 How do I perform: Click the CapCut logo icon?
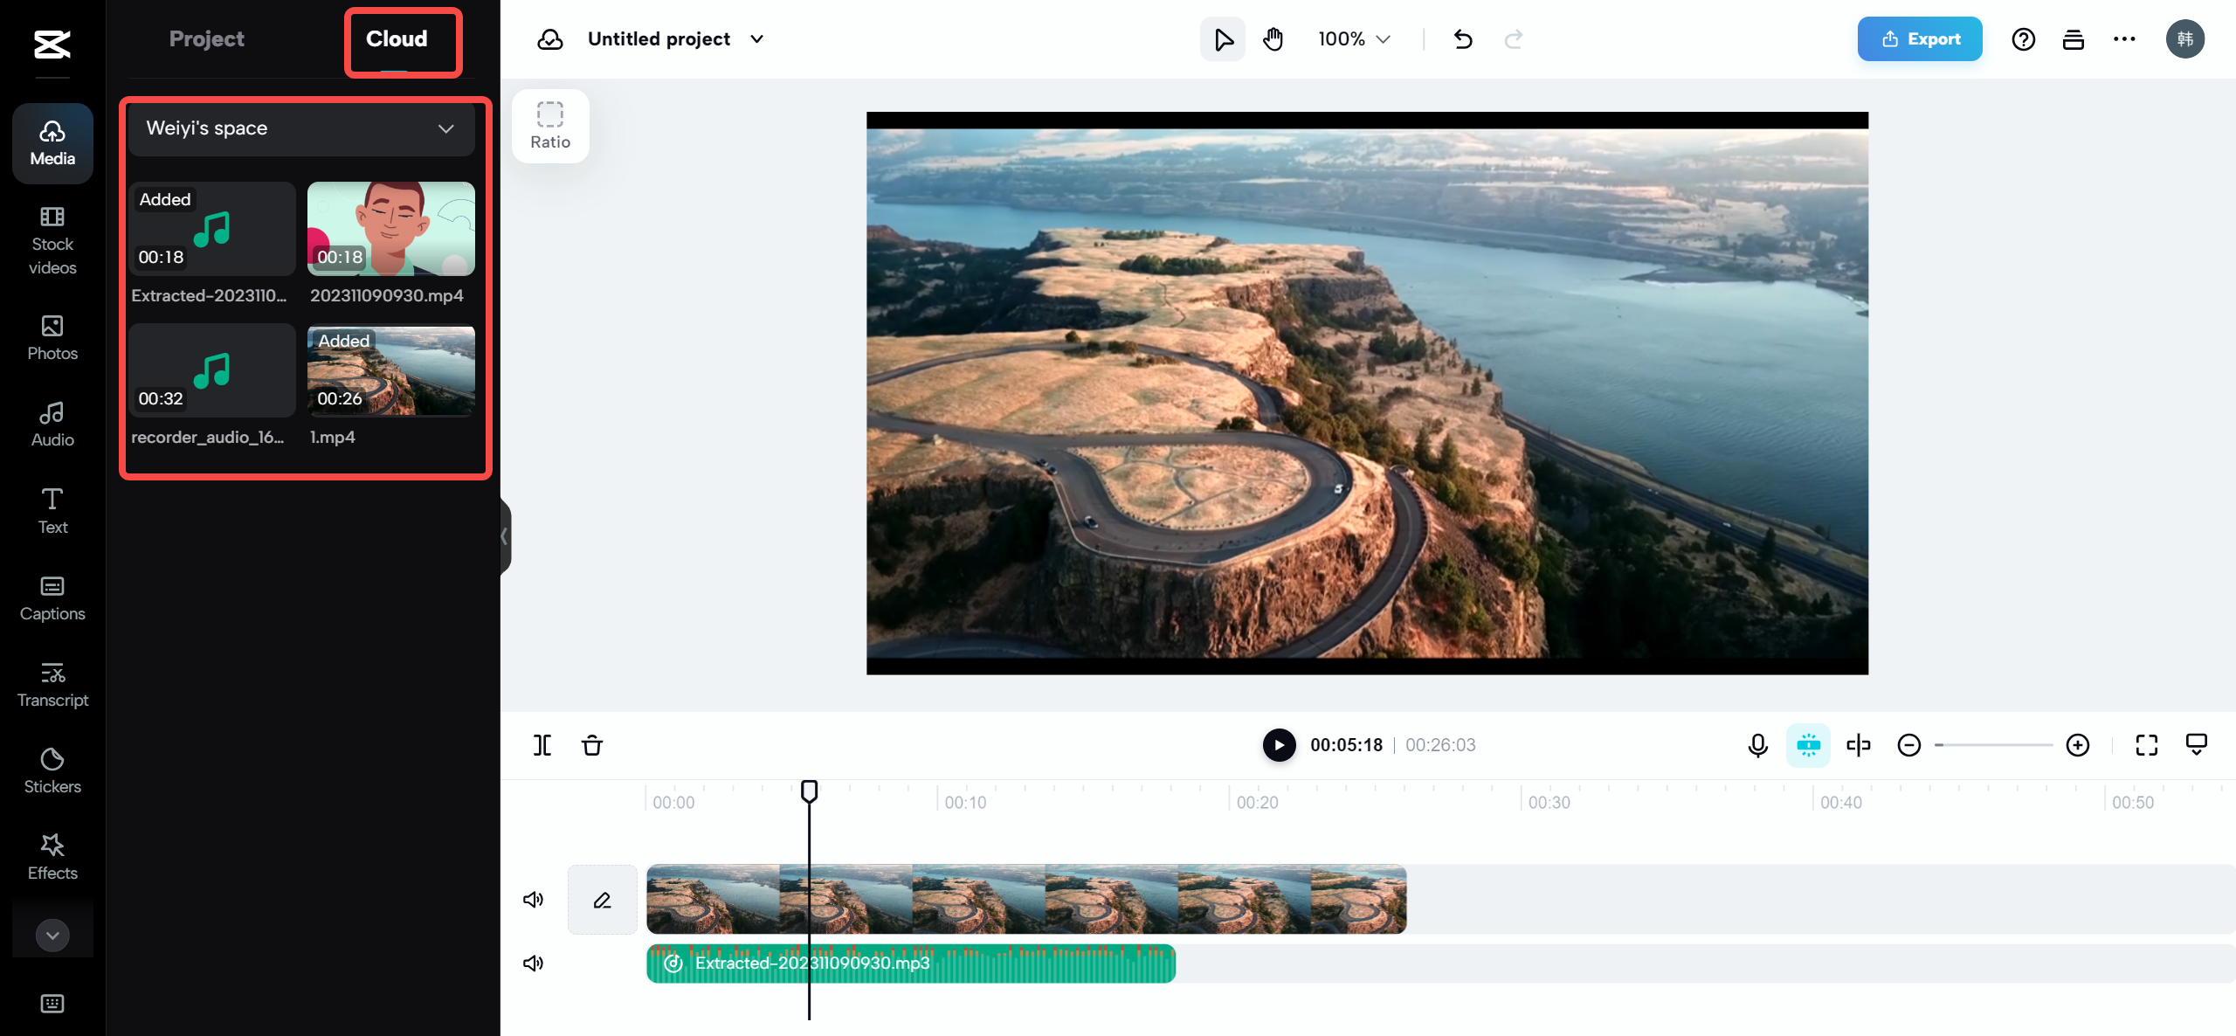(52, 44)
